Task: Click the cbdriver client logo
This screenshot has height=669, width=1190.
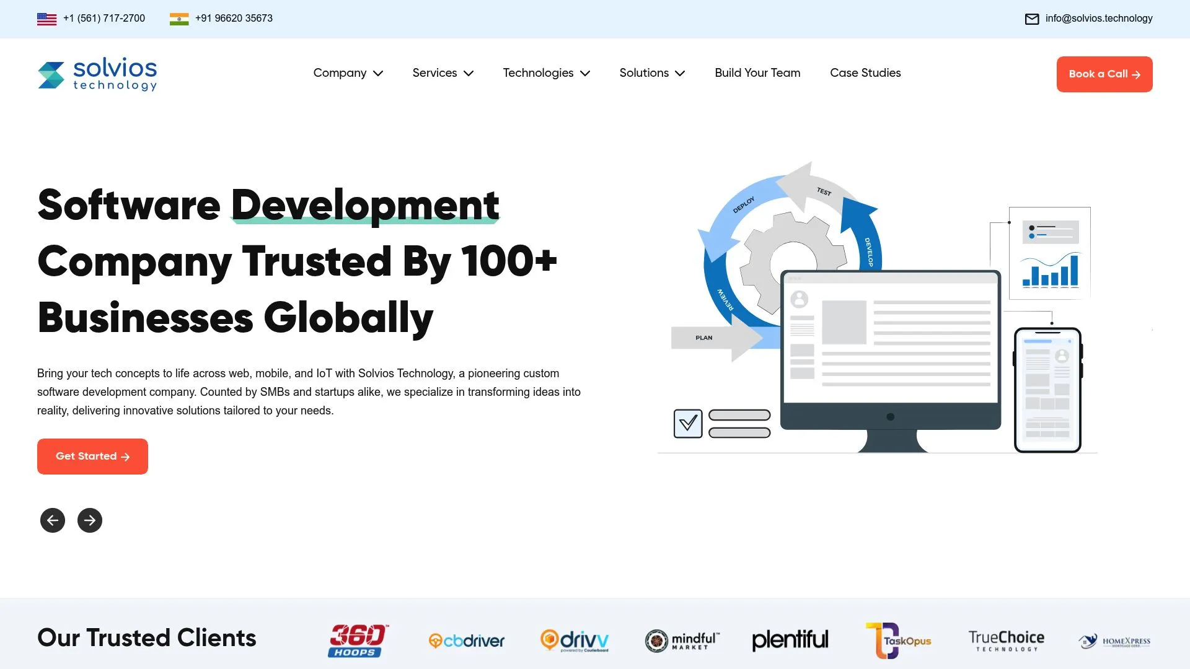Action: click(x=467, y=641)
